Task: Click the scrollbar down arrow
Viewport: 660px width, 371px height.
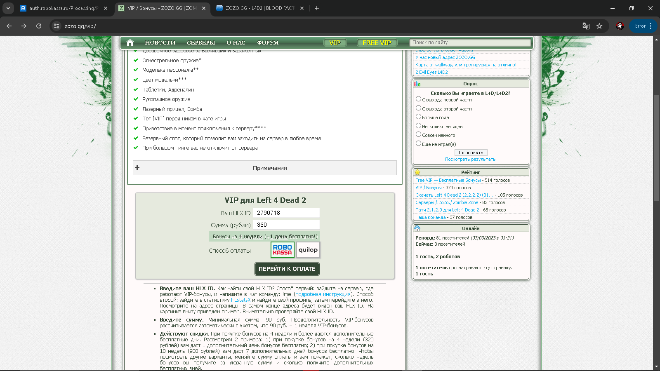Action: pos(656,367)
